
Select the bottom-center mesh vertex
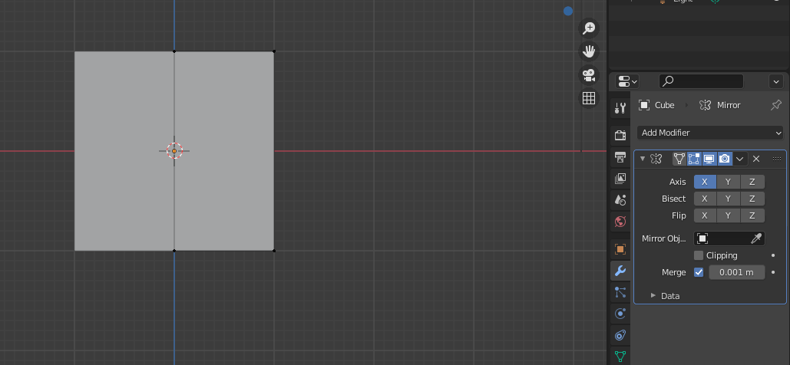pyautogui.click(x=174, y=251)
